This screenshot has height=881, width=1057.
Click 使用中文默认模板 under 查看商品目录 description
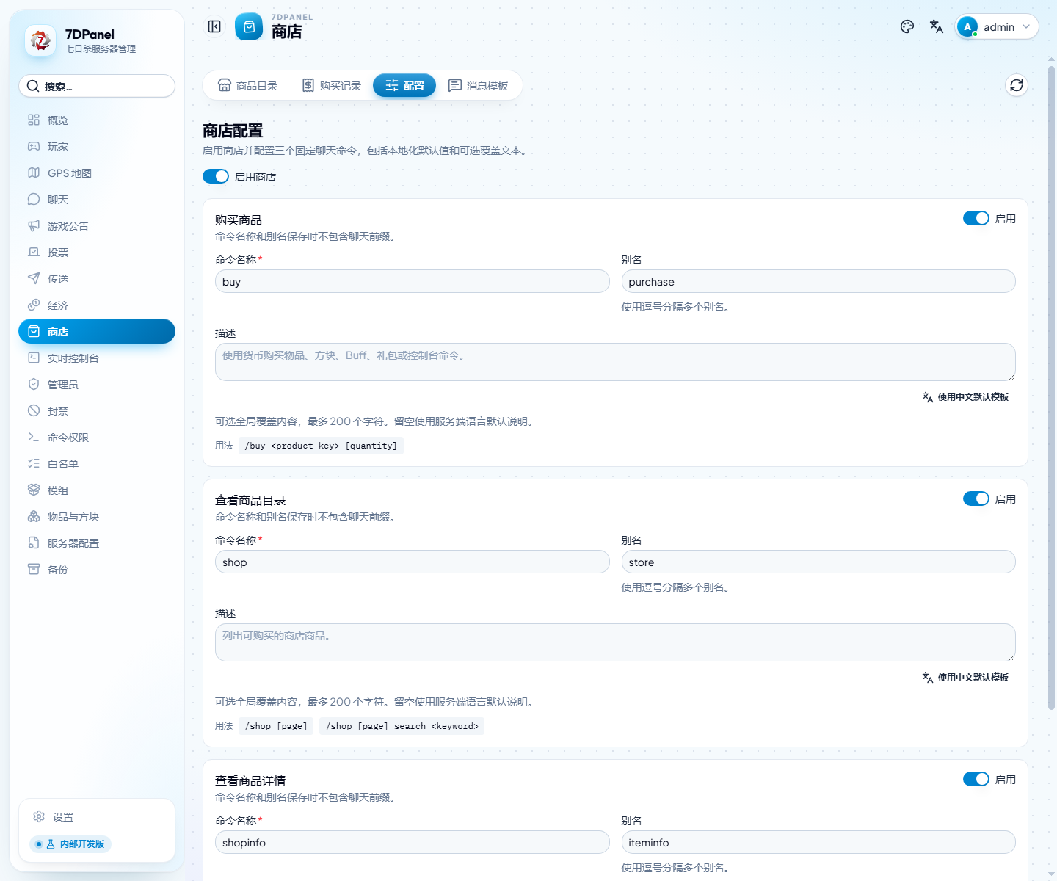pyautogui.click(x=965, y=677)
